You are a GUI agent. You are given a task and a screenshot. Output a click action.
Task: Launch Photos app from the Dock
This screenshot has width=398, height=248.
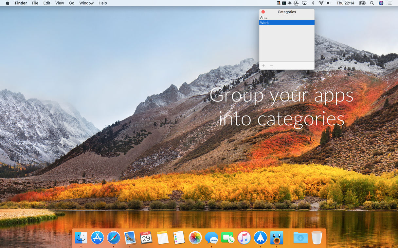[x=195, y=238]
